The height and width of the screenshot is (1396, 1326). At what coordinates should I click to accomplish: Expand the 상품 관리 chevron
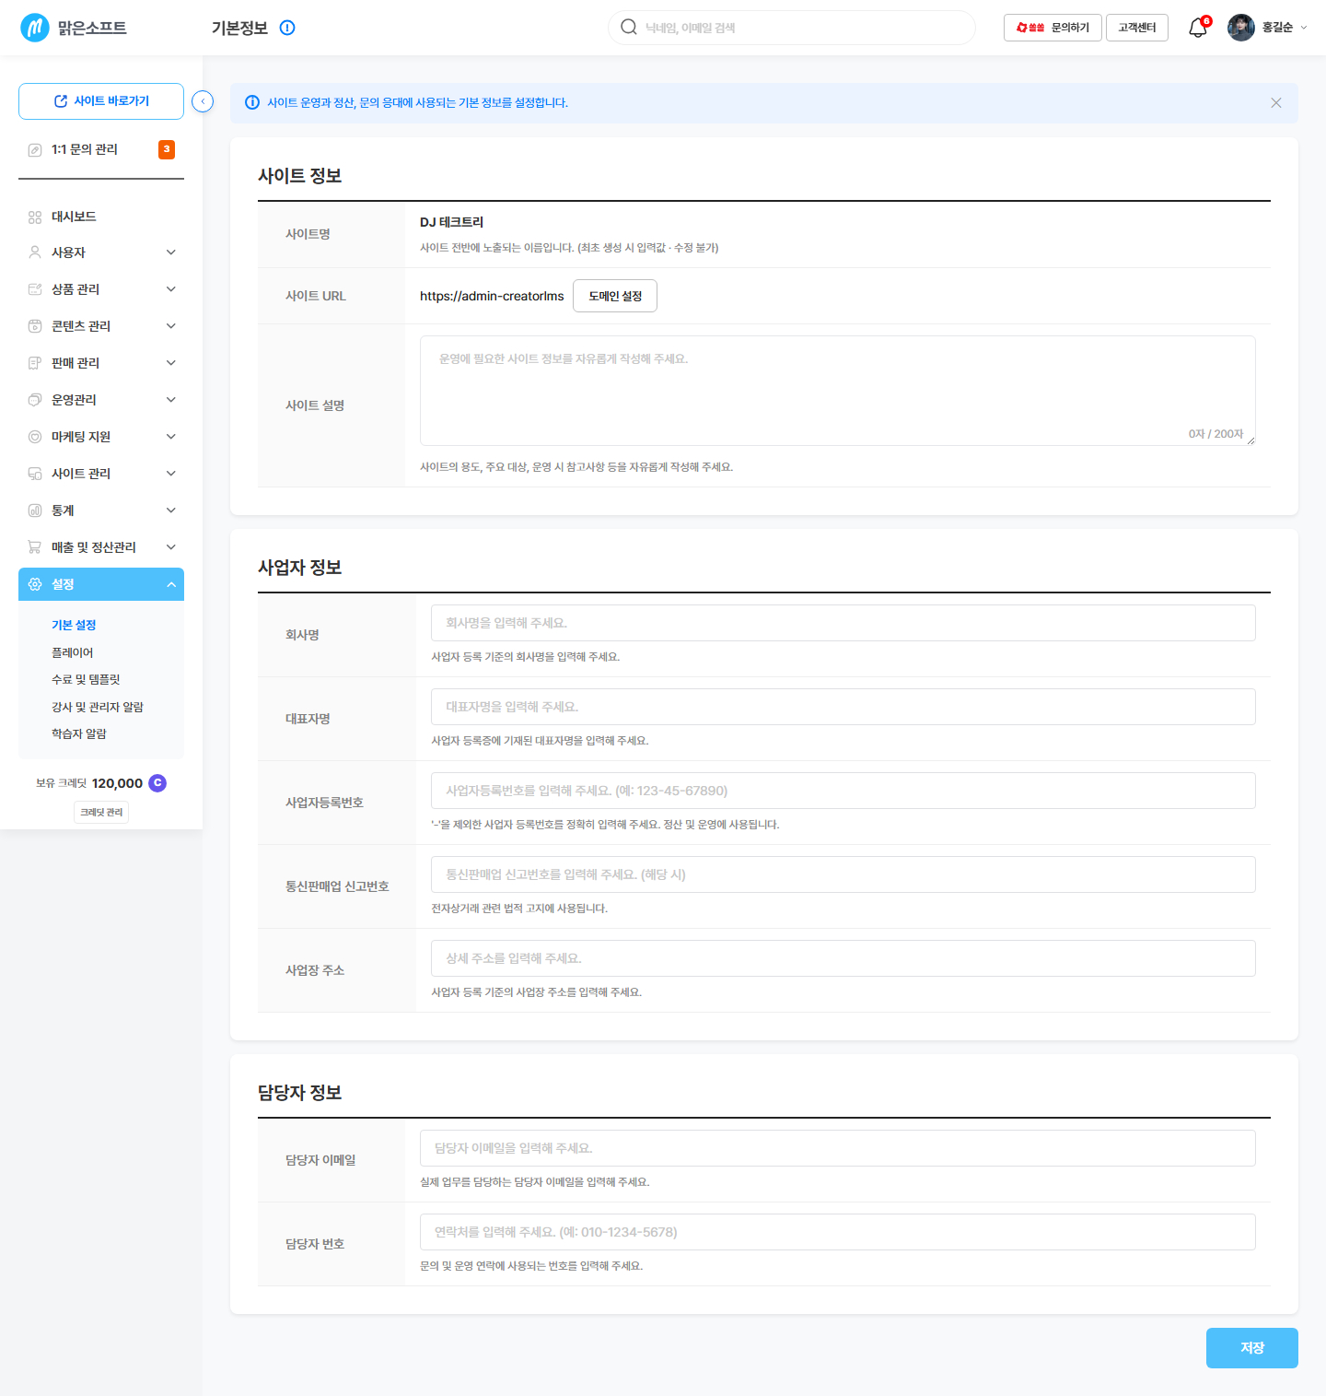click(x=171, y=288)
